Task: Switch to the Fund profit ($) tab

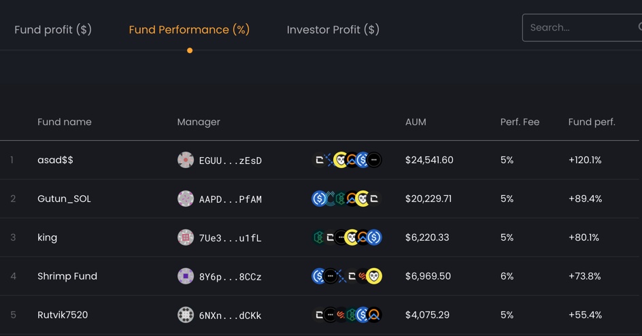Action: point(53,30)
